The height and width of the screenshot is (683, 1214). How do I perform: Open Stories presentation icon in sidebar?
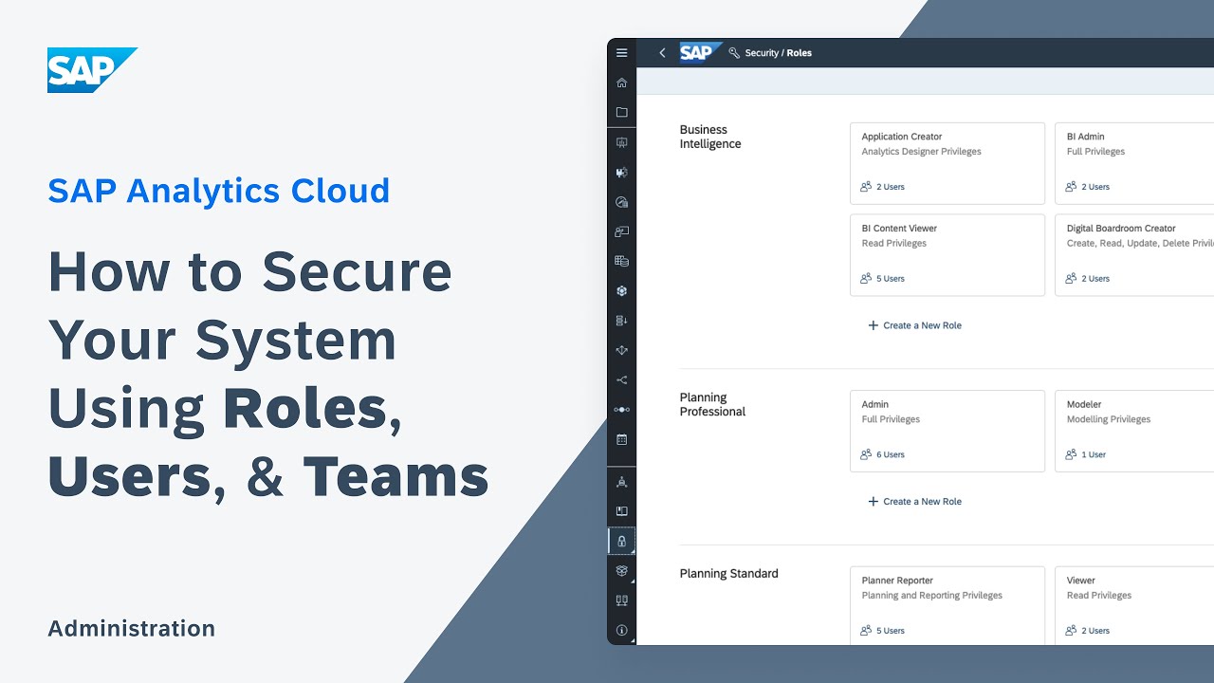pos(621,142)
